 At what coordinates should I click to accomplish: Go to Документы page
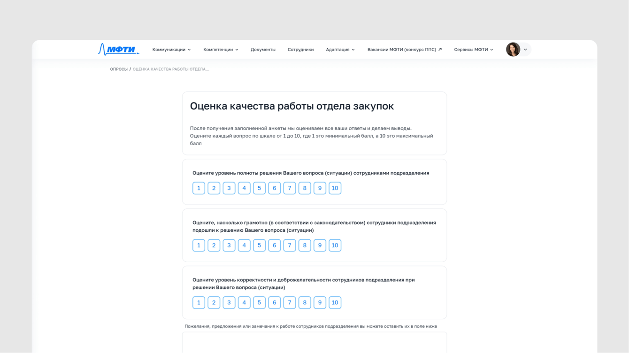click(263, 50)
